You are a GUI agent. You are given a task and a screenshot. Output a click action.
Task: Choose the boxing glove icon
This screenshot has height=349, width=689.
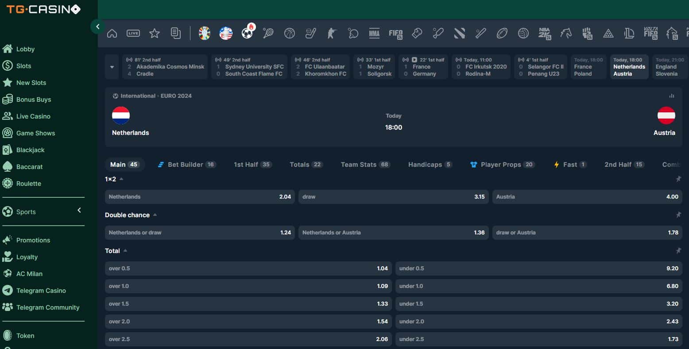coord(417,33)
